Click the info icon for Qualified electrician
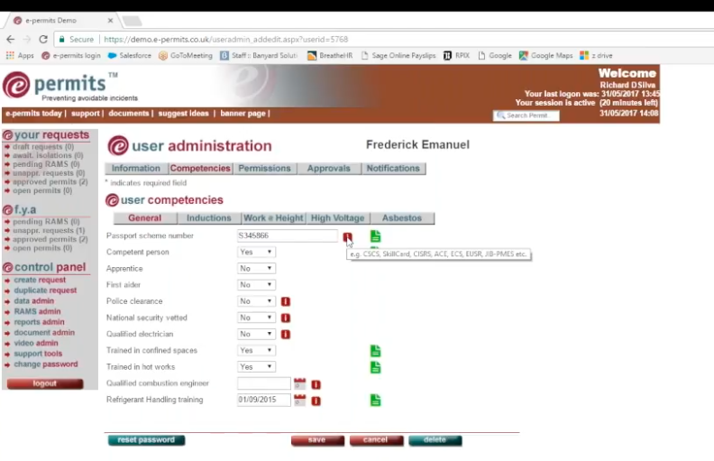The width and height of the screenshot is (714, 461). 286,335
